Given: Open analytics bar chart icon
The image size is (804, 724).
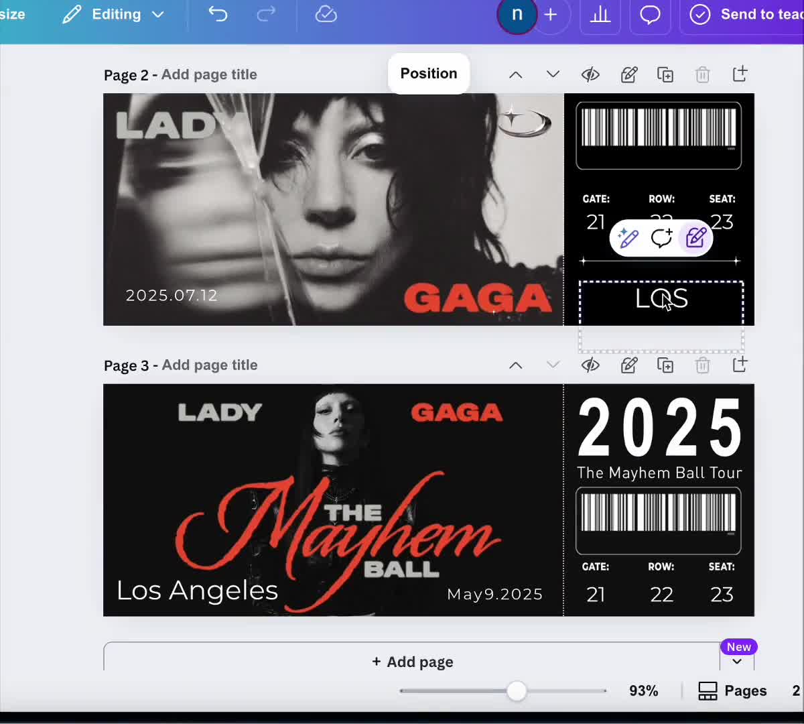Looking at the screenshot, I should point(600,14).
